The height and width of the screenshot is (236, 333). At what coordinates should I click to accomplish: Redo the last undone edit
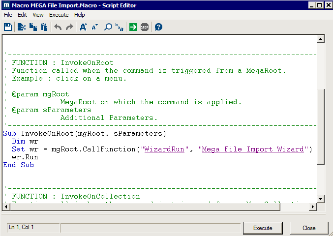click(69, 27)
